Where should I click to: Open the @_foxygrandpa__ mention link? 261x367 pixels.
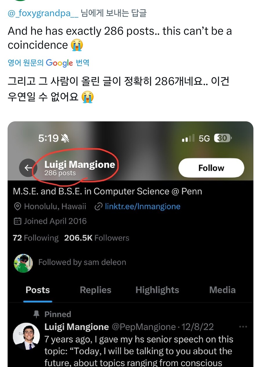(x=43, y=13)
